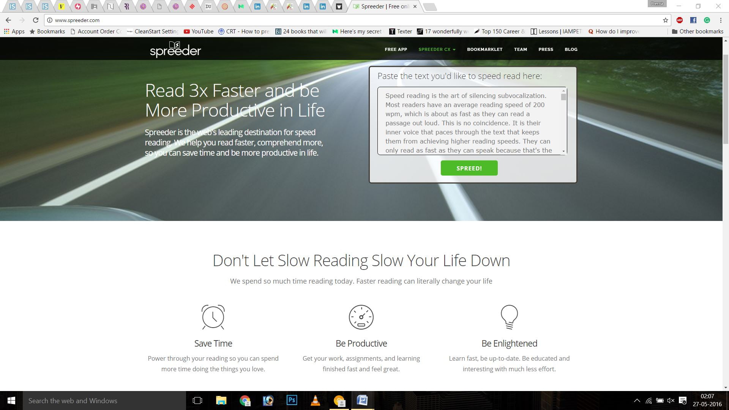Show hidden system tray icons
729x410 pixels.
click(637, 401)
